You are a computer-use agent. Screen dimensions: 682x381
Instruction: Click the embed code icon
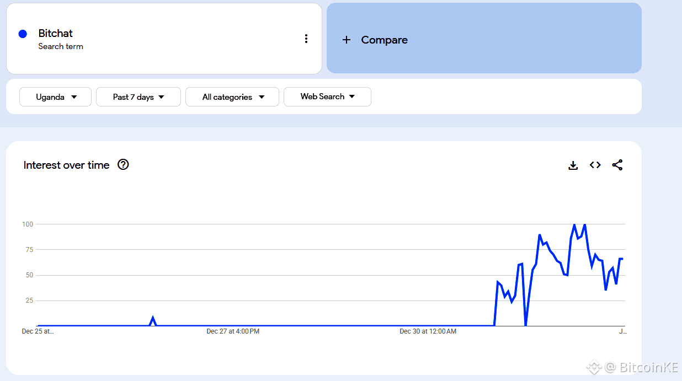pos(595,165)
